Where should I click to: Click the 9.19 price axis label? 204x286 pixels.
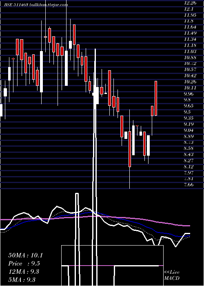188,124
